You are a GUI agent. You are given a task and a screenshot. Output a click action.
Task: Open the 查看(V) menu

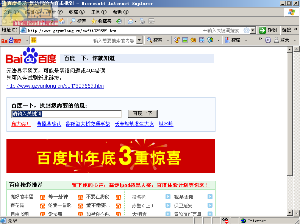coord(55,12)
